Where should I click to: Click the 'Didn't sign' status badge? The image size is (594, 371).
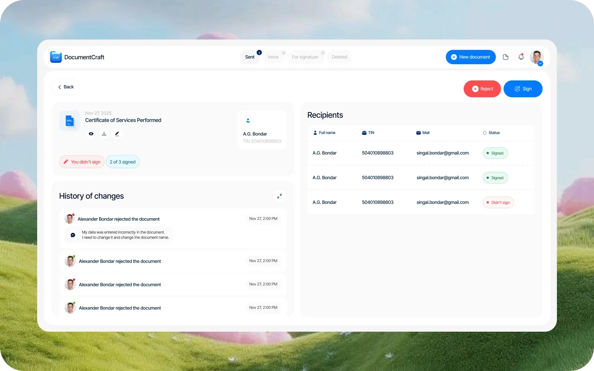click(x=498, y=203)
